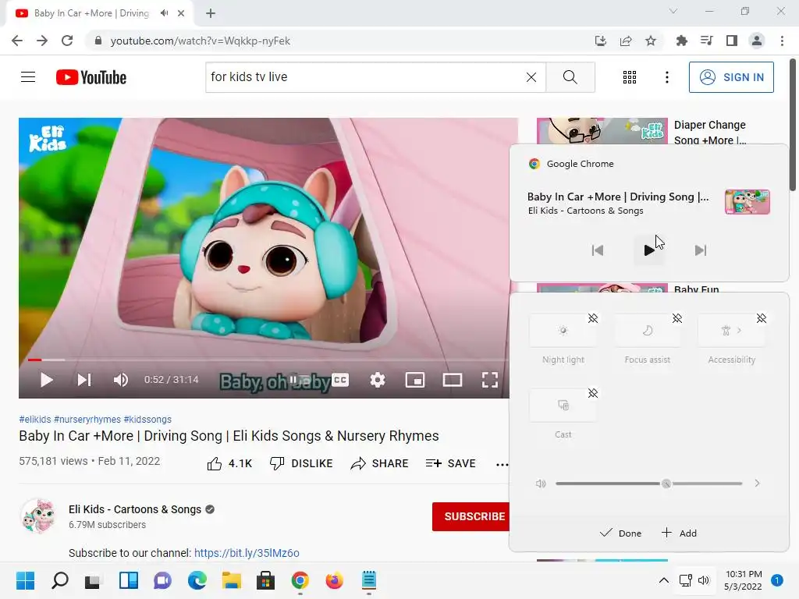This screenshot has width=799, height=599.
Task: Like the video (4.1K)
Action: (x=229, y=463)
